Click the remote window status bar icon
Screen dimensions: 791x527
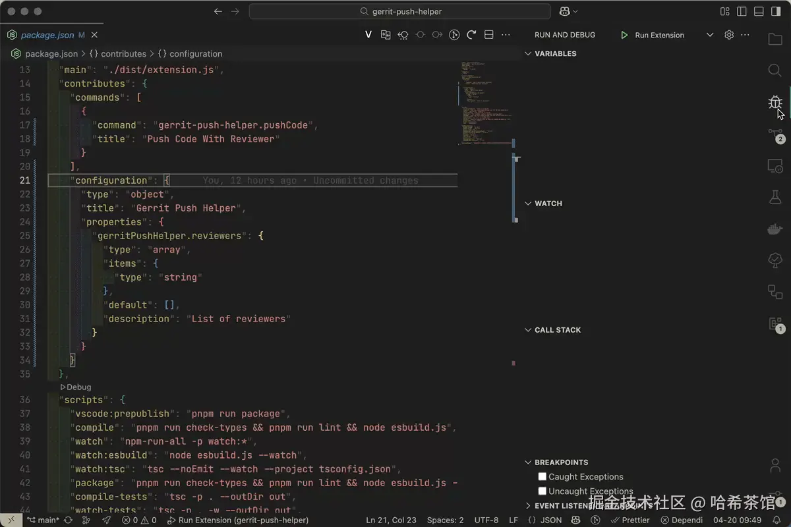[11, 520]
